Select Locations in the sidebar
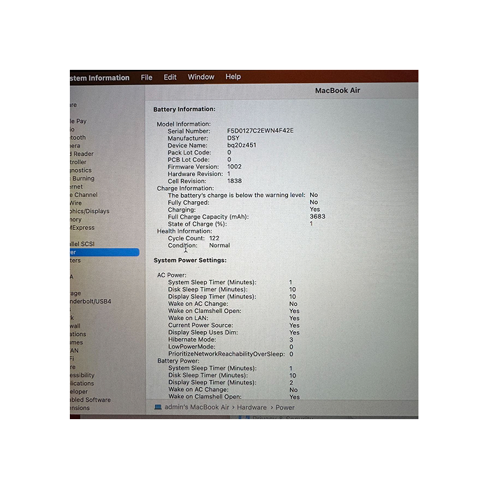Screen dimensions: 489x489 coord(78,334)
